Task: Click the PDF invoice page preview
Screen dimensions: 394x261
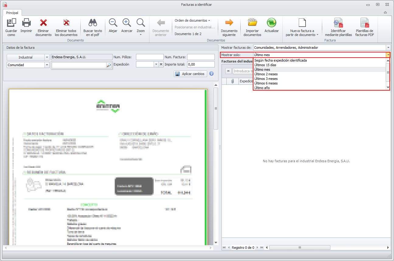Action: coord(108,167)
